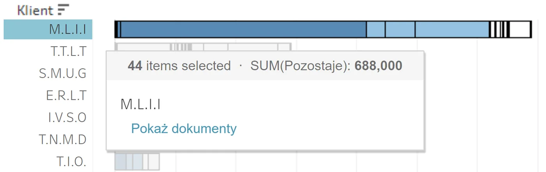Click the white last segment of M.L.I.I bar
Screen dimensions: 546x172
pyautogui.click(x=520, y=30)
